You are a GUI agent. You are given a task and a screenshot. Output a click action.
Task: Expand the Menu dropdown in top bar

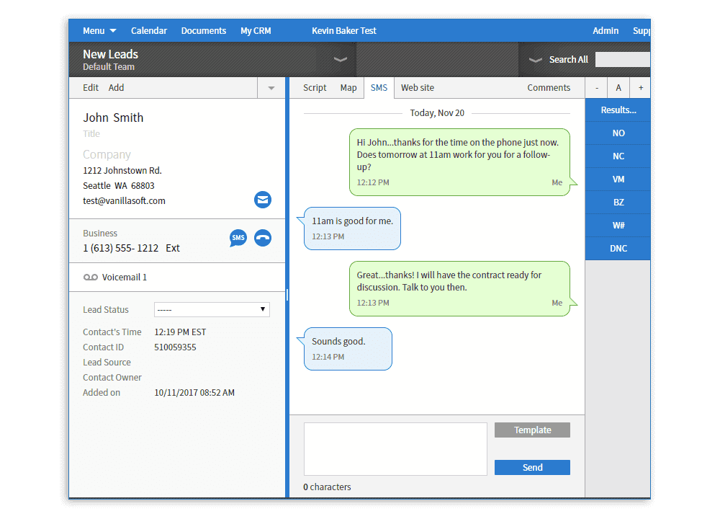[x=99, y=31]
